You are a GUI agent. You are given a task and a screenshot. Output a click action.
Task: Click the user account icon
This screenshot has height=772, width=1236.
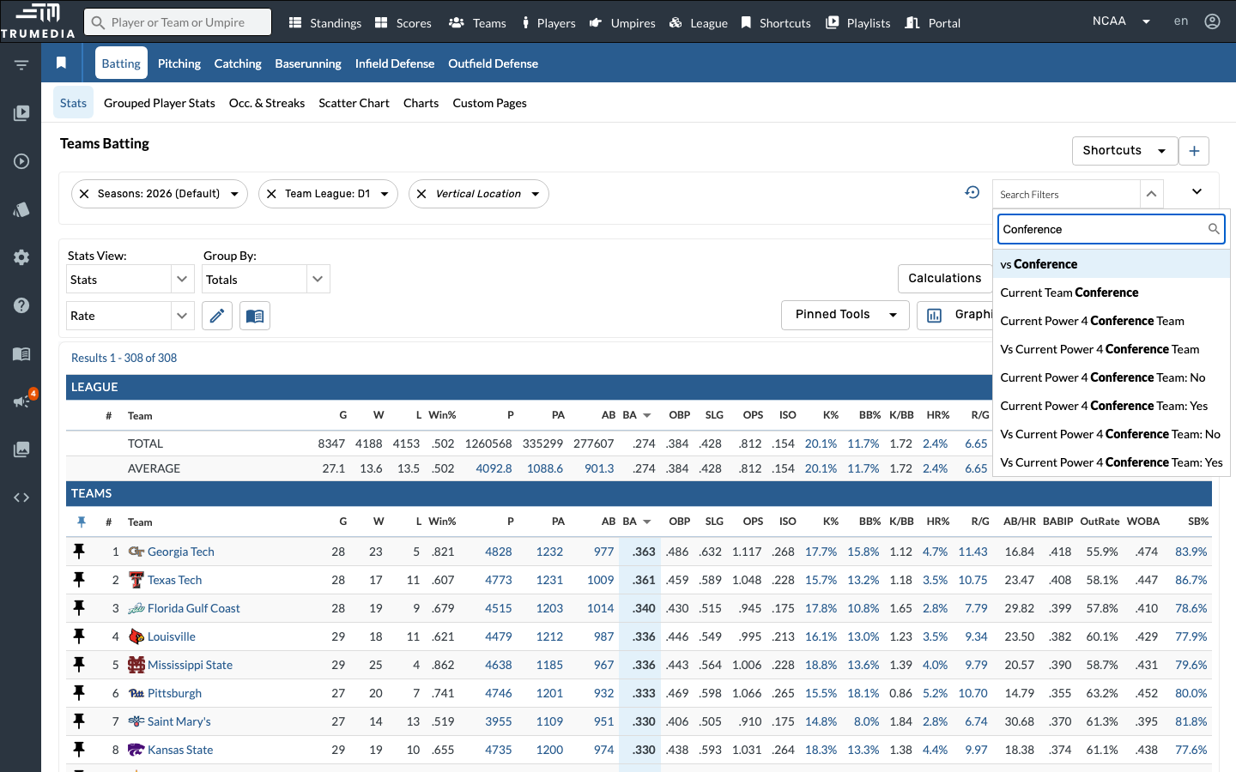tap(1212, 21)
